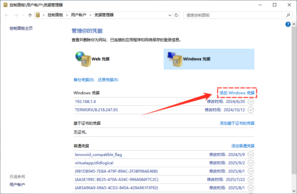Close the Credential Manager window
The height and width of the screenshot is (194, 297).
pyautogui.click(x=289, y=5)
